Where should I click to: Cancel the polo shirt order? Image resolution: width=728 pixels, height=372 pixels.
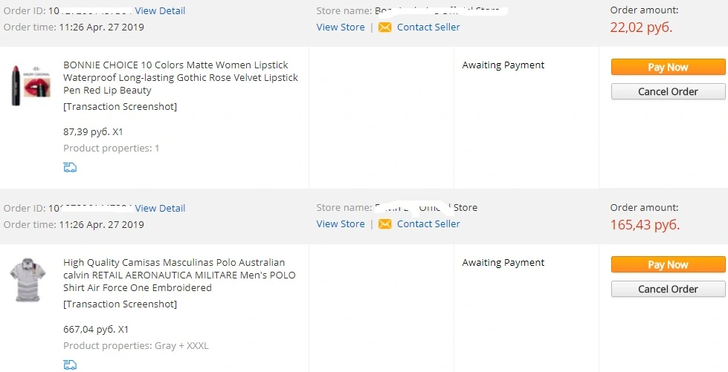[x=668, y=289]
